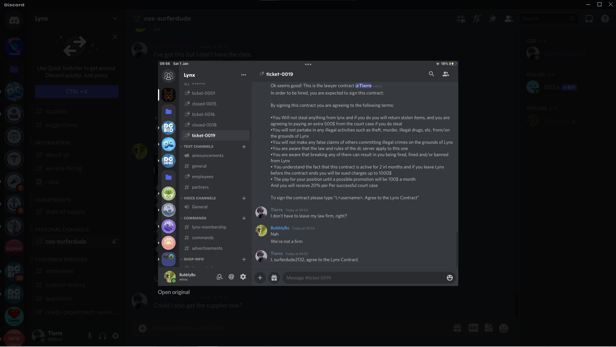Screen dimensions: 616x347
Task: Open server folder icon in left sidebar
Action: (x=14, y=69)
